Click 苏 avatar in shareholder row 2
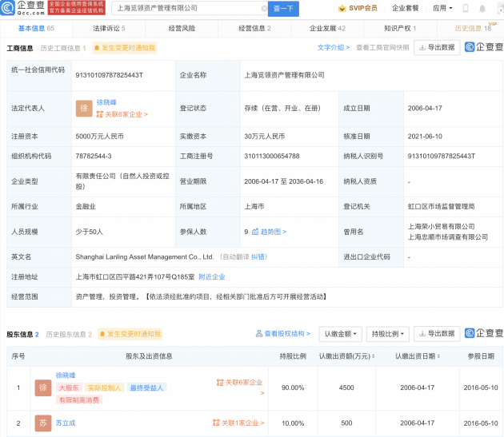Viewport: 504px width, 437px height. pyautogui.click(x=43, y=423)
